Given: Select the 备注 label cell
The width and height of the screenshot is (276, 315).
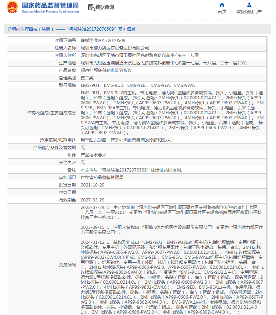Looking at the screenshot, I should 43,170.
